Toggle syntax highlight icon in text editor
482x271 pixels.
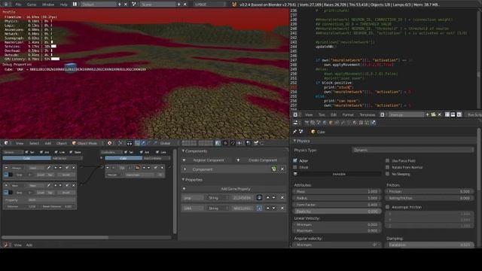459,114
